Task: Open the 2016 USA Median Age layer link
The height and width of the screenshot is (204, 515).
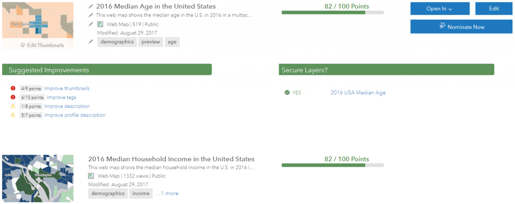Action: point(358,92)
